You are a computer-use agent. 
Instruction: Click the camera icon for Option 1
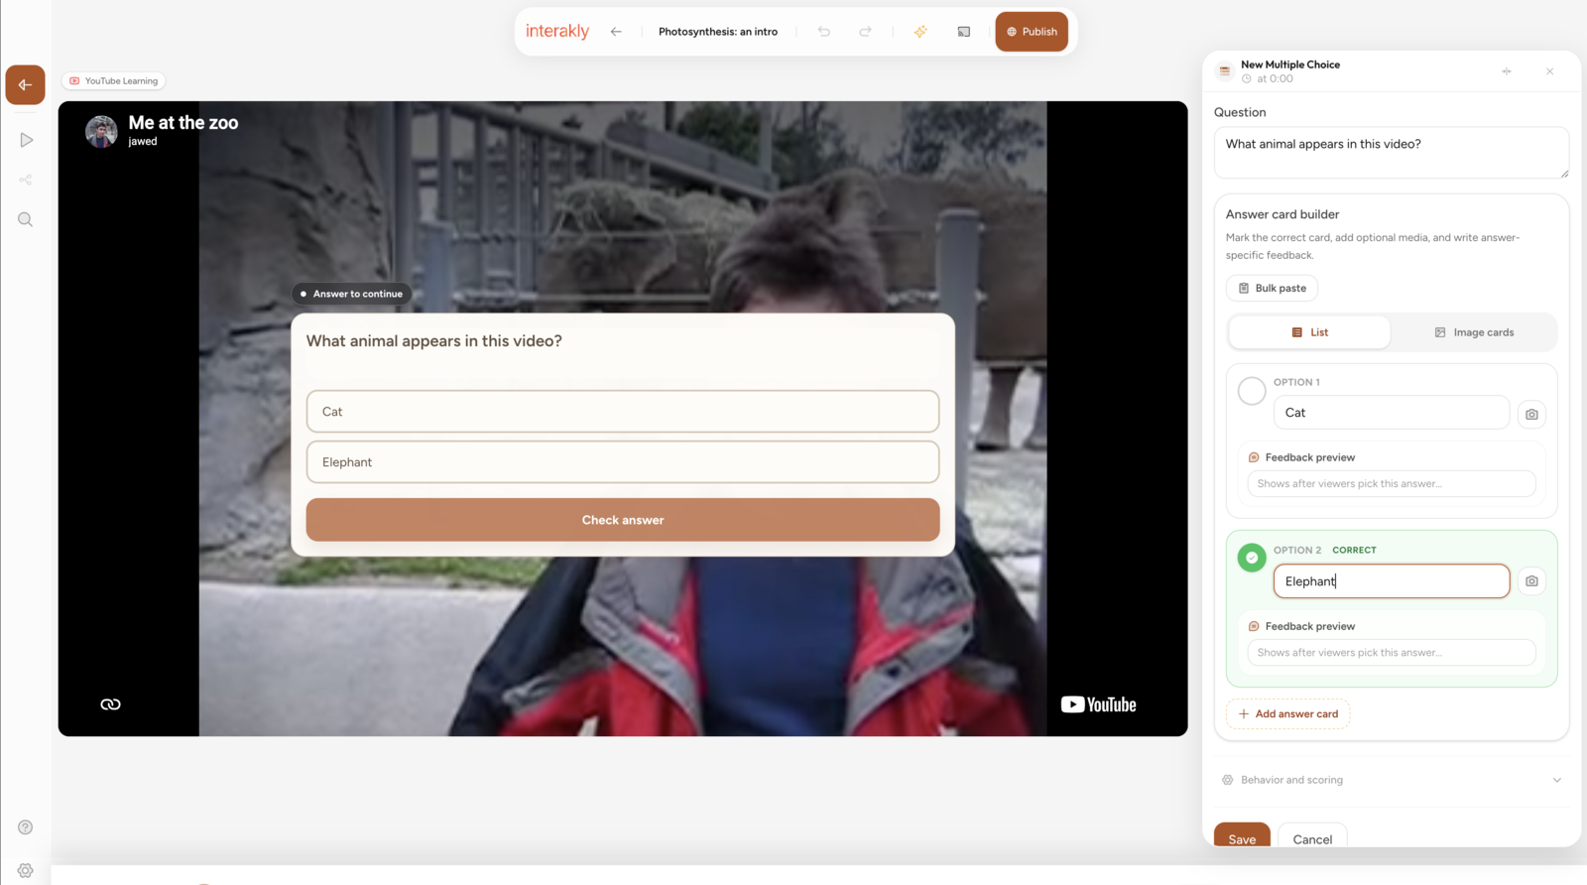point(1532,414)
